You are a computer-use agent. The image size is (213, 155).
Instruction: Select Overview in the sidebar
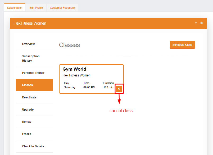(x=29, y=44)
